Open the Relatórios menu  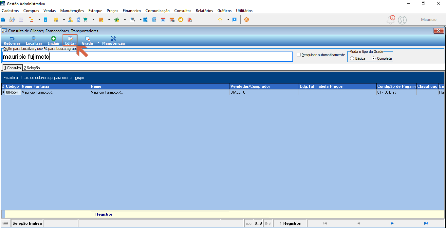point(204,11)
